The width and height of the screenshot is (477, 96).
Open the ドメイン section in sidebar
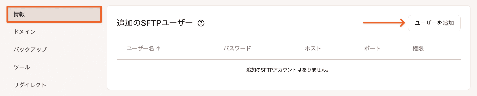(x=25, y=32)
